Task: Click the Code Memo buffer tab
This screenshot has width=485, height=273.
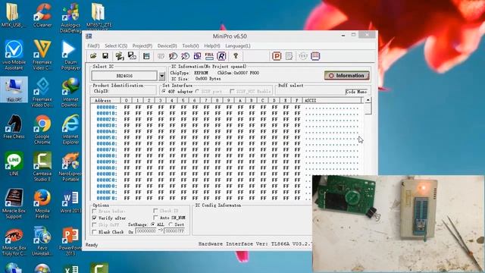Action: pos(356,92)
